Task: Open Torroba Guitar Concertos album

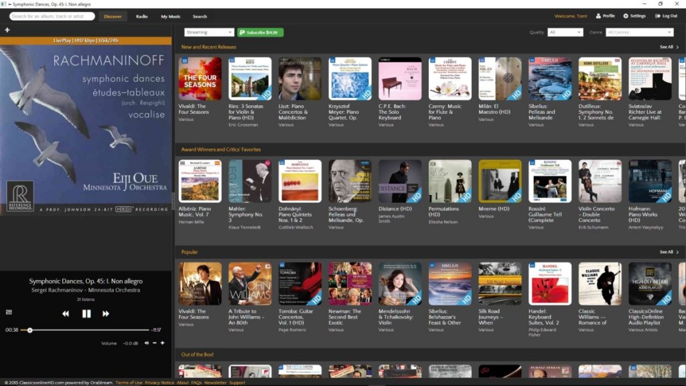Action: 299,283
